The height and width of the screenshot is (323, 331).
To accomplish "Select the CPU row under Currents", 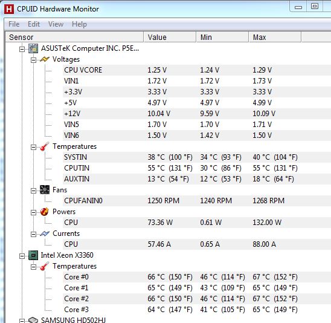I will 197,244.
